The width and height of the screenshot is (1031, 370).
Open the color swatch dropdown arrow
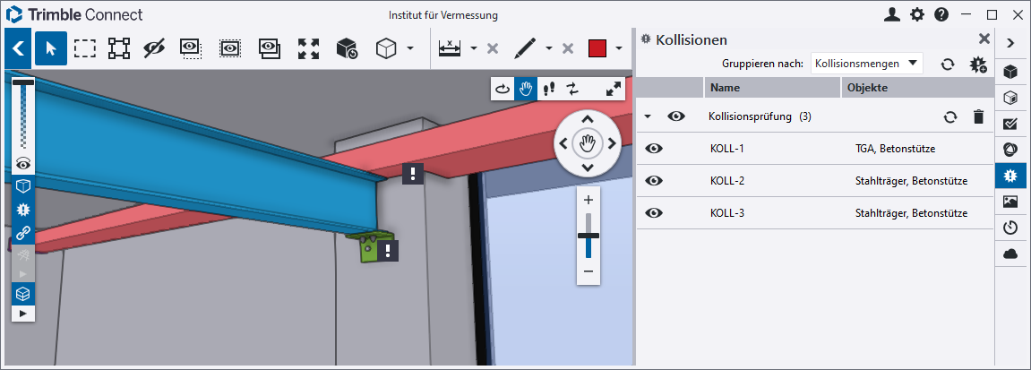619,48
